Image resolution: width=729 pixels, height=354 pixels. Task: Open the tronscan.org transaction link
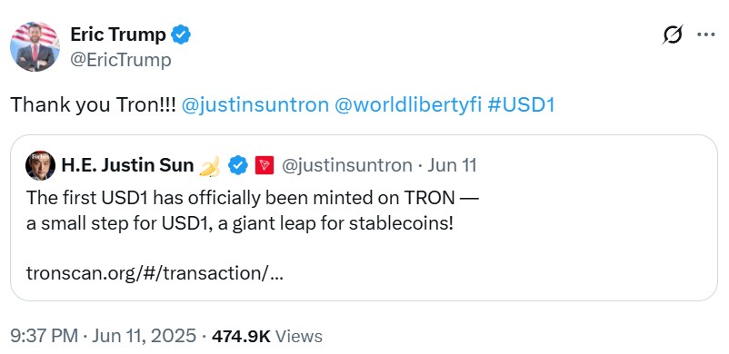pos(155,273)
